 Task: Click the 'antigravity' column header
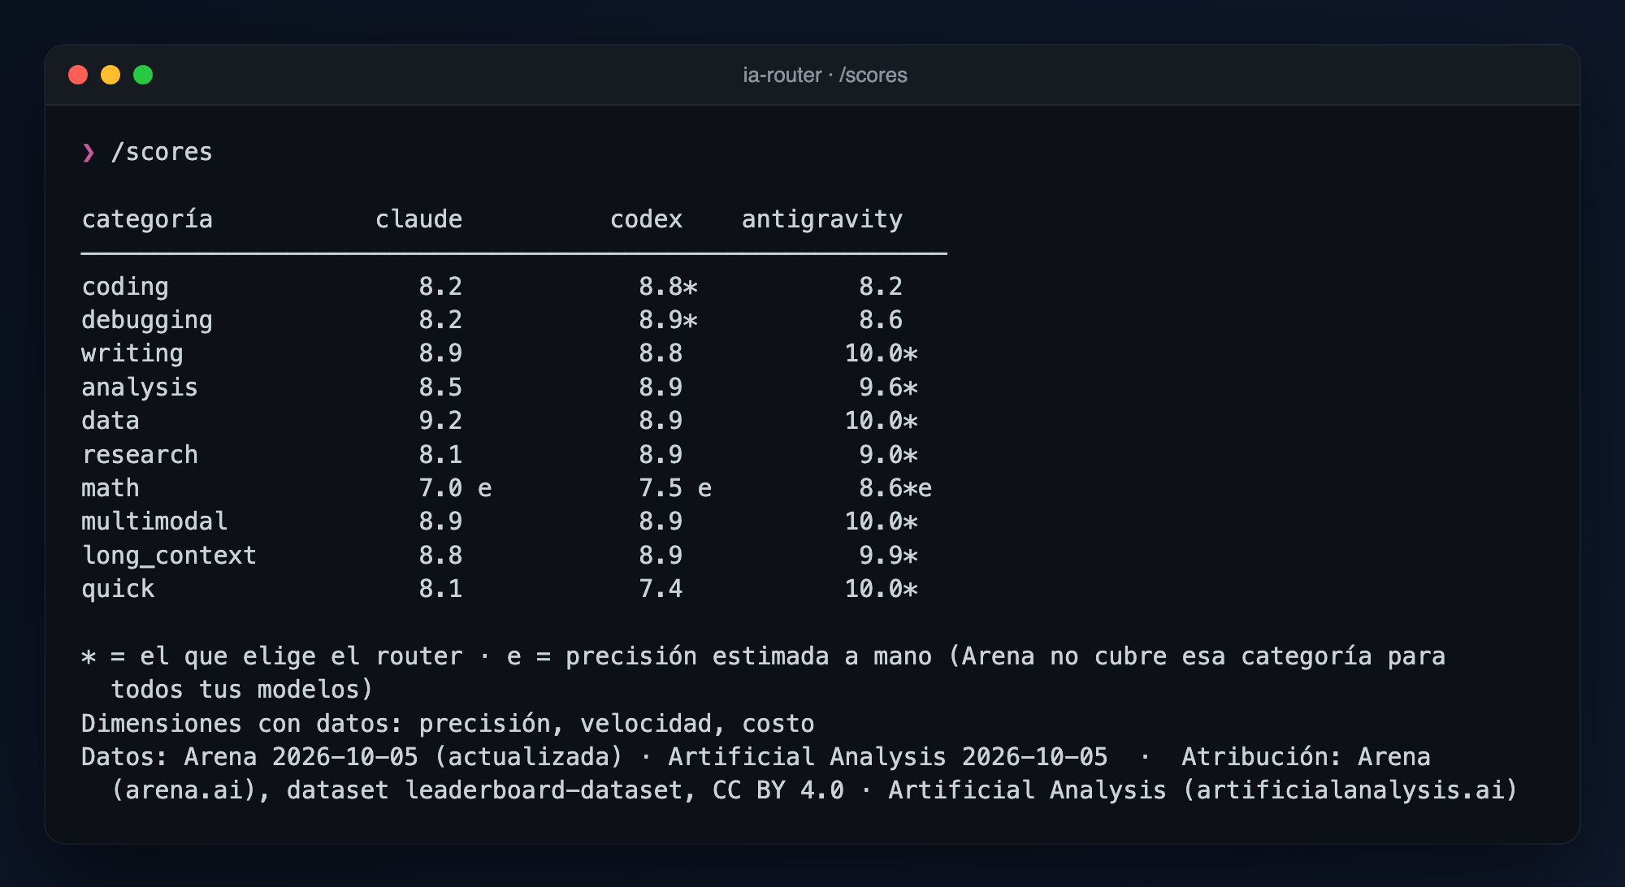(821, 219)
